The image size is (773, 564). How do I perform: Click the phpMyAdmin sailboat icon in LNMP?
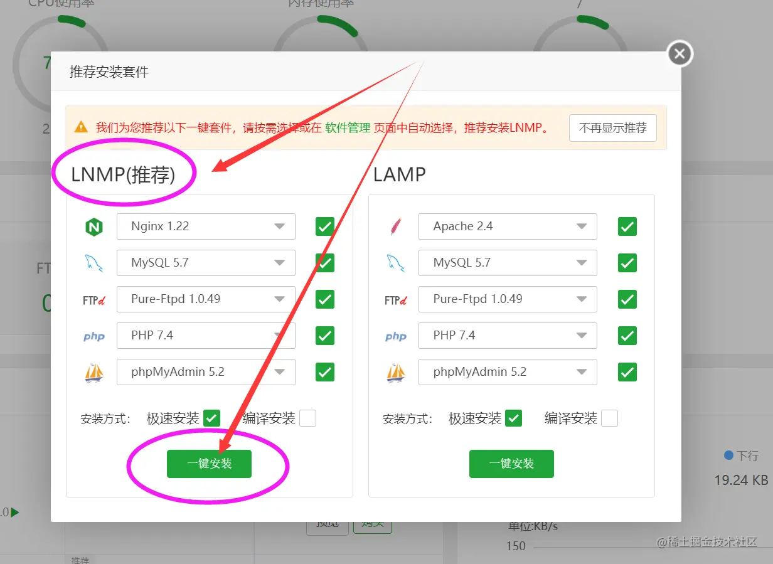coord(93,373)
